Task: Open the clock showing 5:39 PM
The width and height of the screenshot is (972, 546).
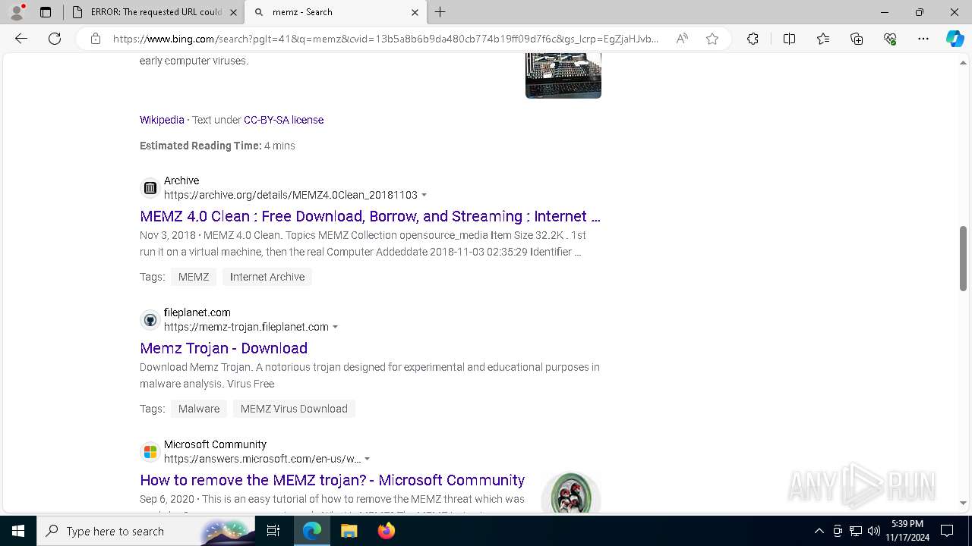Action: [907, 531]
